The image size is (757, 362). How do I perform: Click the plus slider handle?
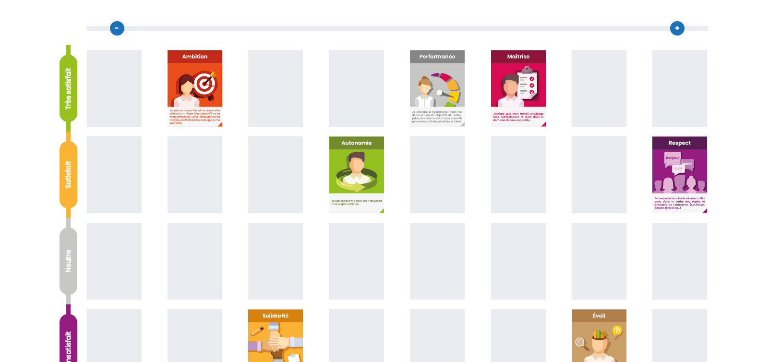(x=677, y=28)
